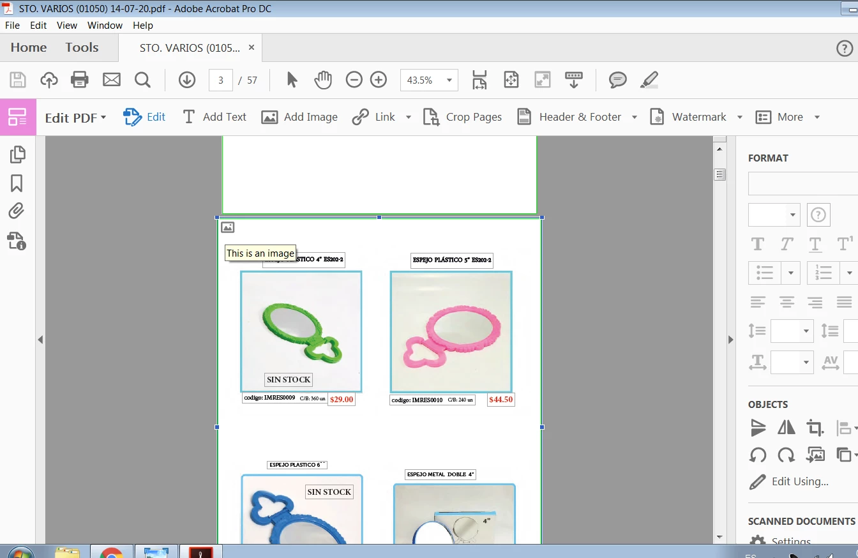Viewport: 858px width, 558px height.
Task: Click the send by email envelope icon
Action: click(x=112, y=80)
